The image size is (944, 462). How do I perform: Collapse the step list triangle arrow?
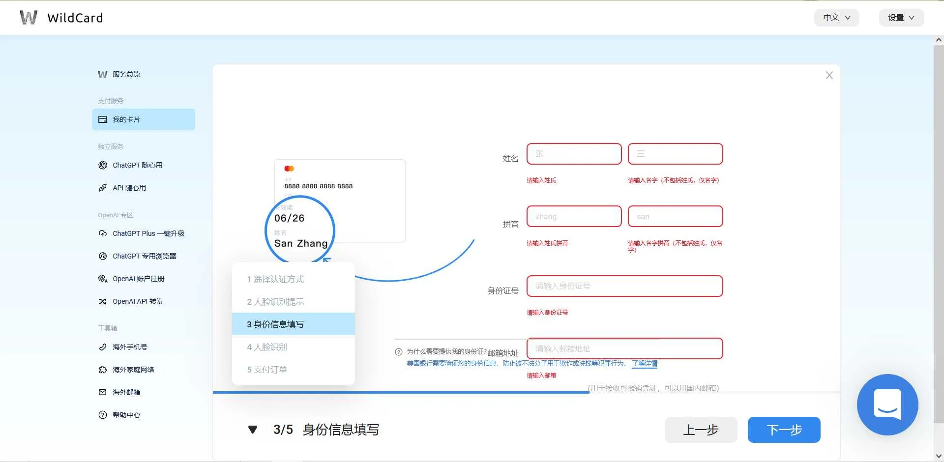pyautogui.click(x=253, y=430)
